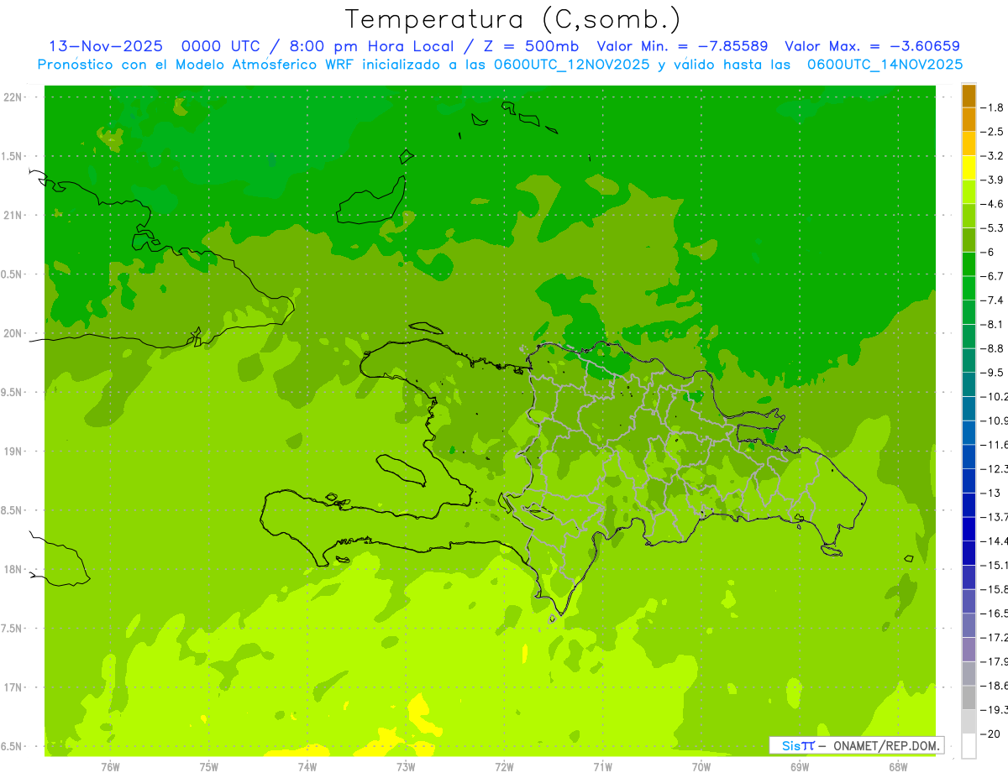Click the "-13" colorbar value
Viewport: 1008px width, 778px height.
990,493
